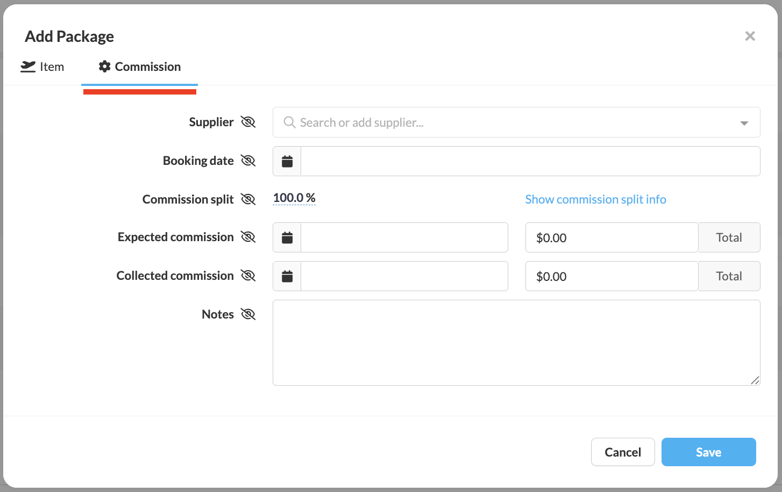Click the Booking date calendar icon
Screen dimensions: 782x492
pos(287,161)
